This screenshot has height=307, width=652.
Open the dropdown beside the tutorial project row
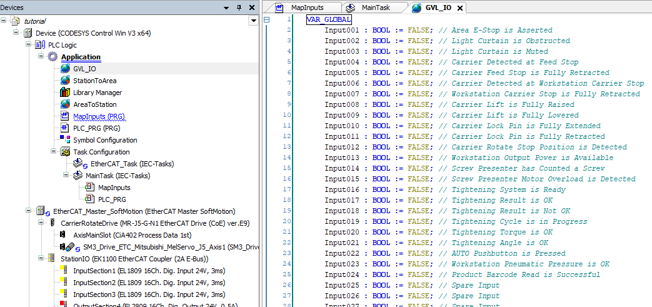pos(253,21)
